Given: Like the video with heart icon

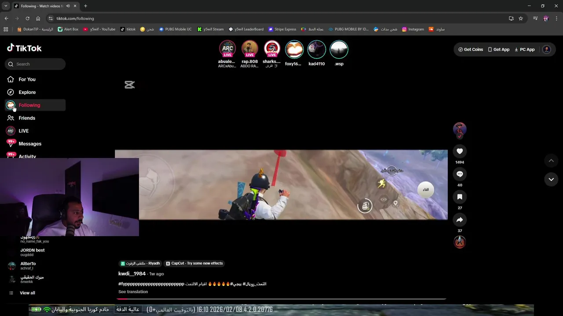Looking at the screenshot, I should point(460,151).
